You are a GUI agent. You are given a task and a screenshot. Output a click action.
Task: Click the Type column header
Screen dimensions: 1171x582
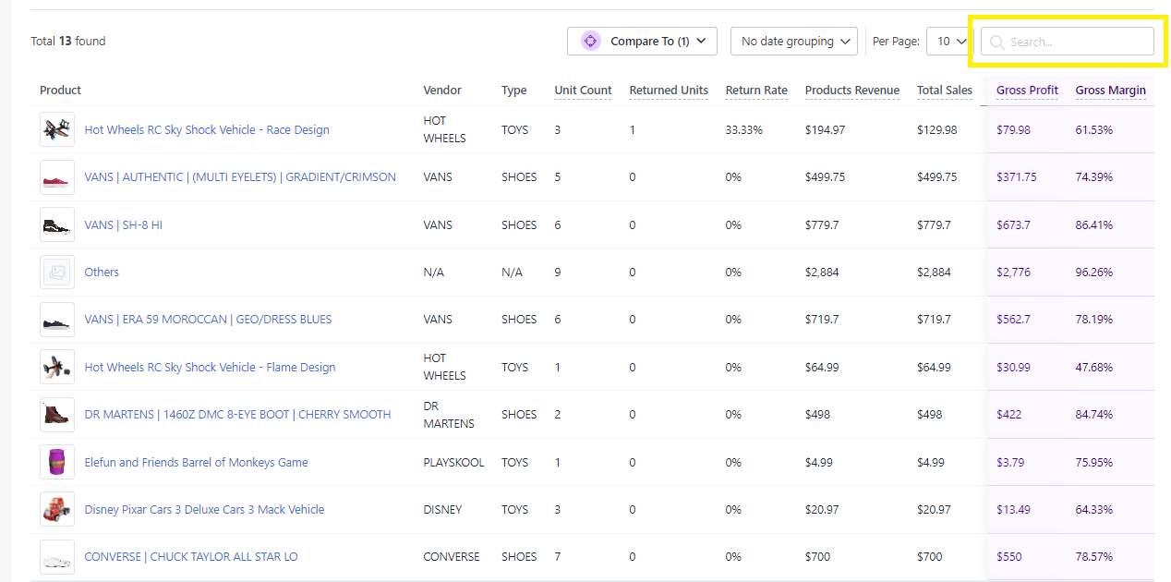tap(514, 91)
